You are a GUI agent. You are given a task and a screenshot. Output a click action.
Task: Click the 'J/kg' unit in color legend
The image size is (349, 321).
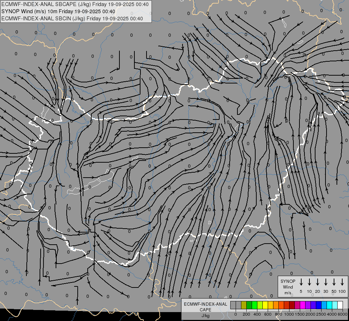[205, 316]
